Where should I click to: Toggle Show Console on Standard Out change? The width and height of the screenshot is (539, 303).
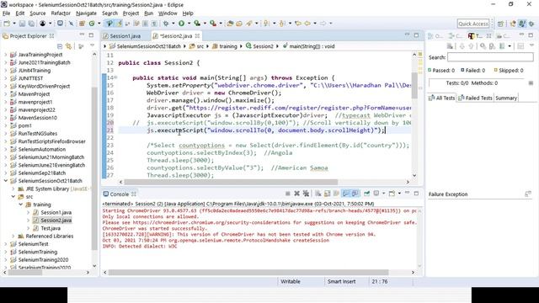(x=346, y=194)
